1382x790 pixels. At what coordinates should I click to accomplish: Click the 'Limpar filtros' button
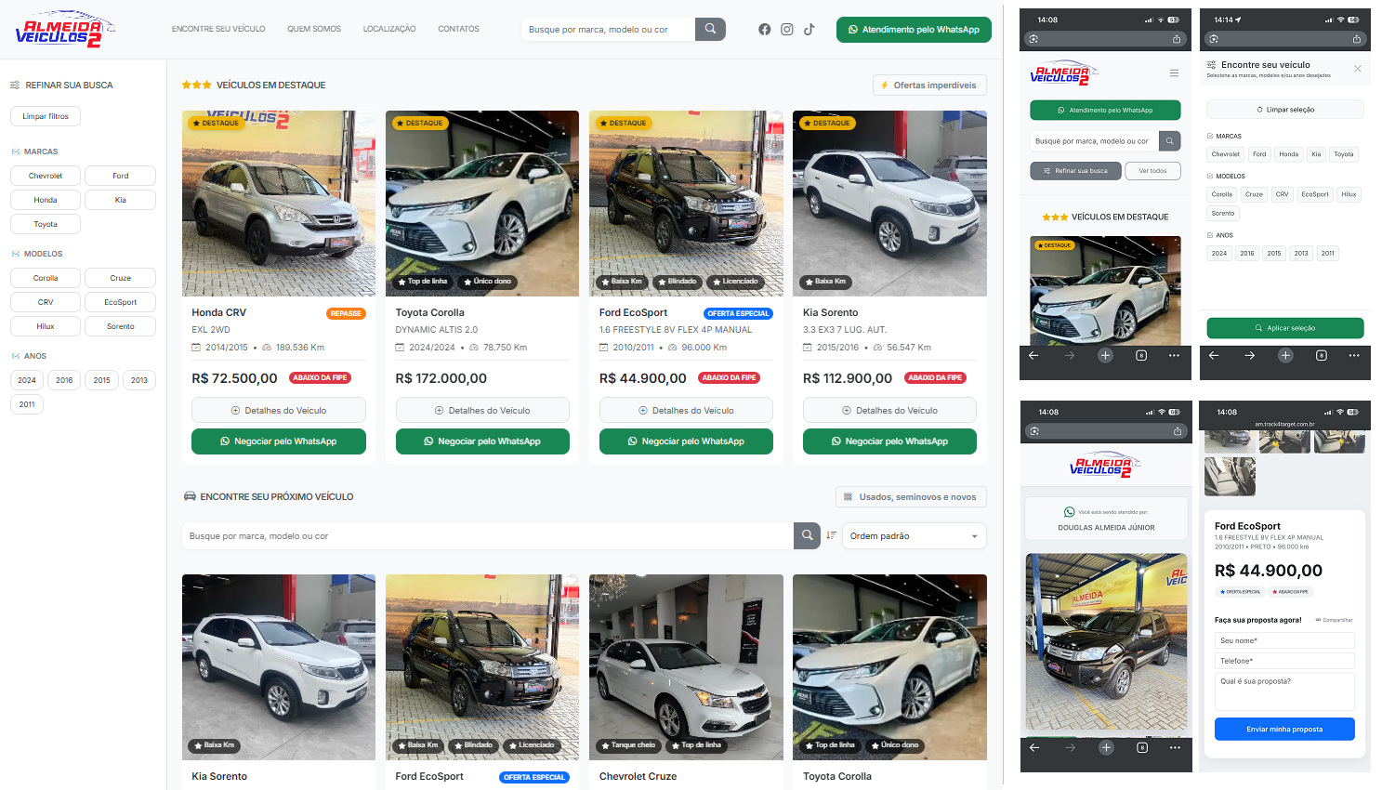coord(46,116)
